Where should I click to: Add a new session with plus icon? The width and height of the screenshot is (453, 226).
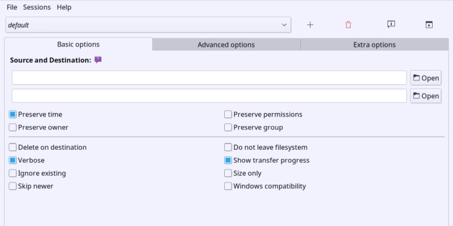tap(310, 25)
